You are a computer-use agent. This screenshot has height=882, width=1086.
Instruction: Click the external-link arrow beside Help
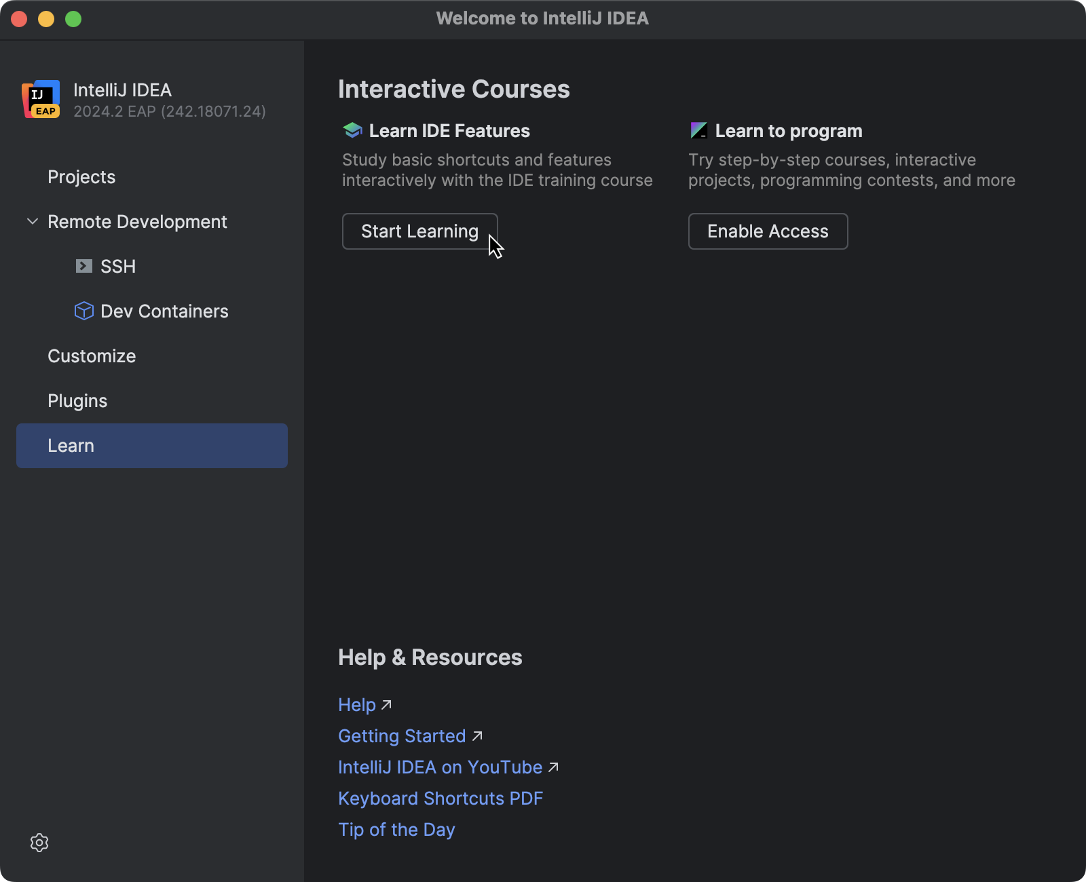[386, 704]
